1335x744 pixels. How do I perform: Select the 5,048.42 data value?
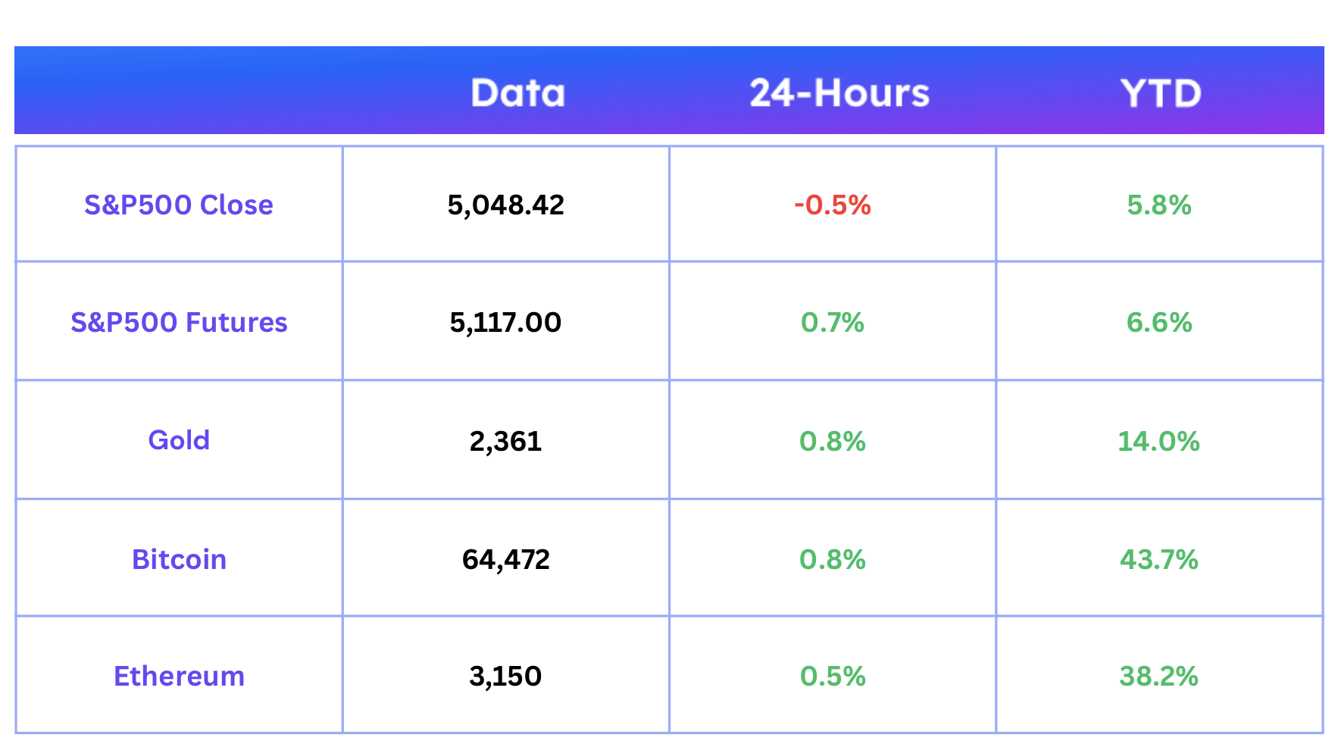(506, 205)
